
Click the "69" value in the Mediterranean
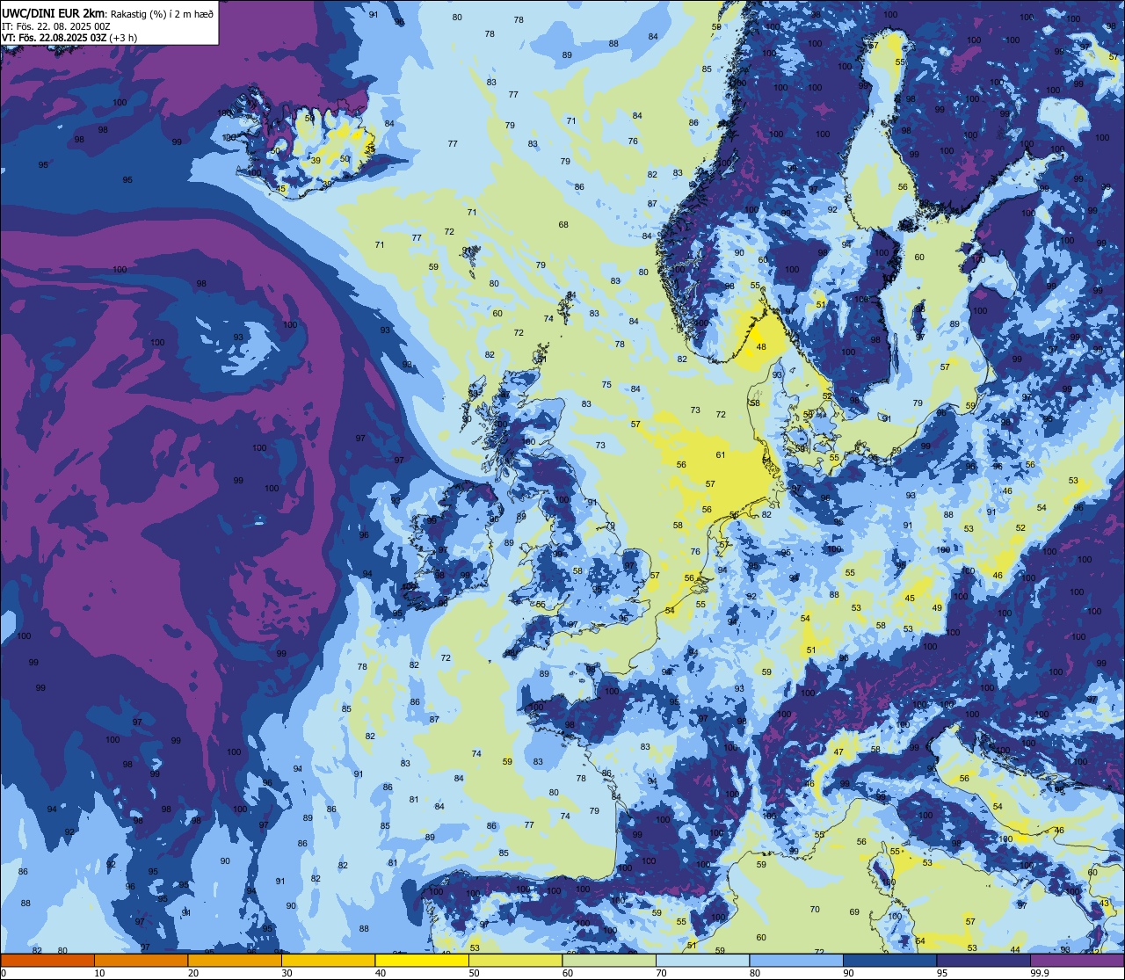[854, 912]
